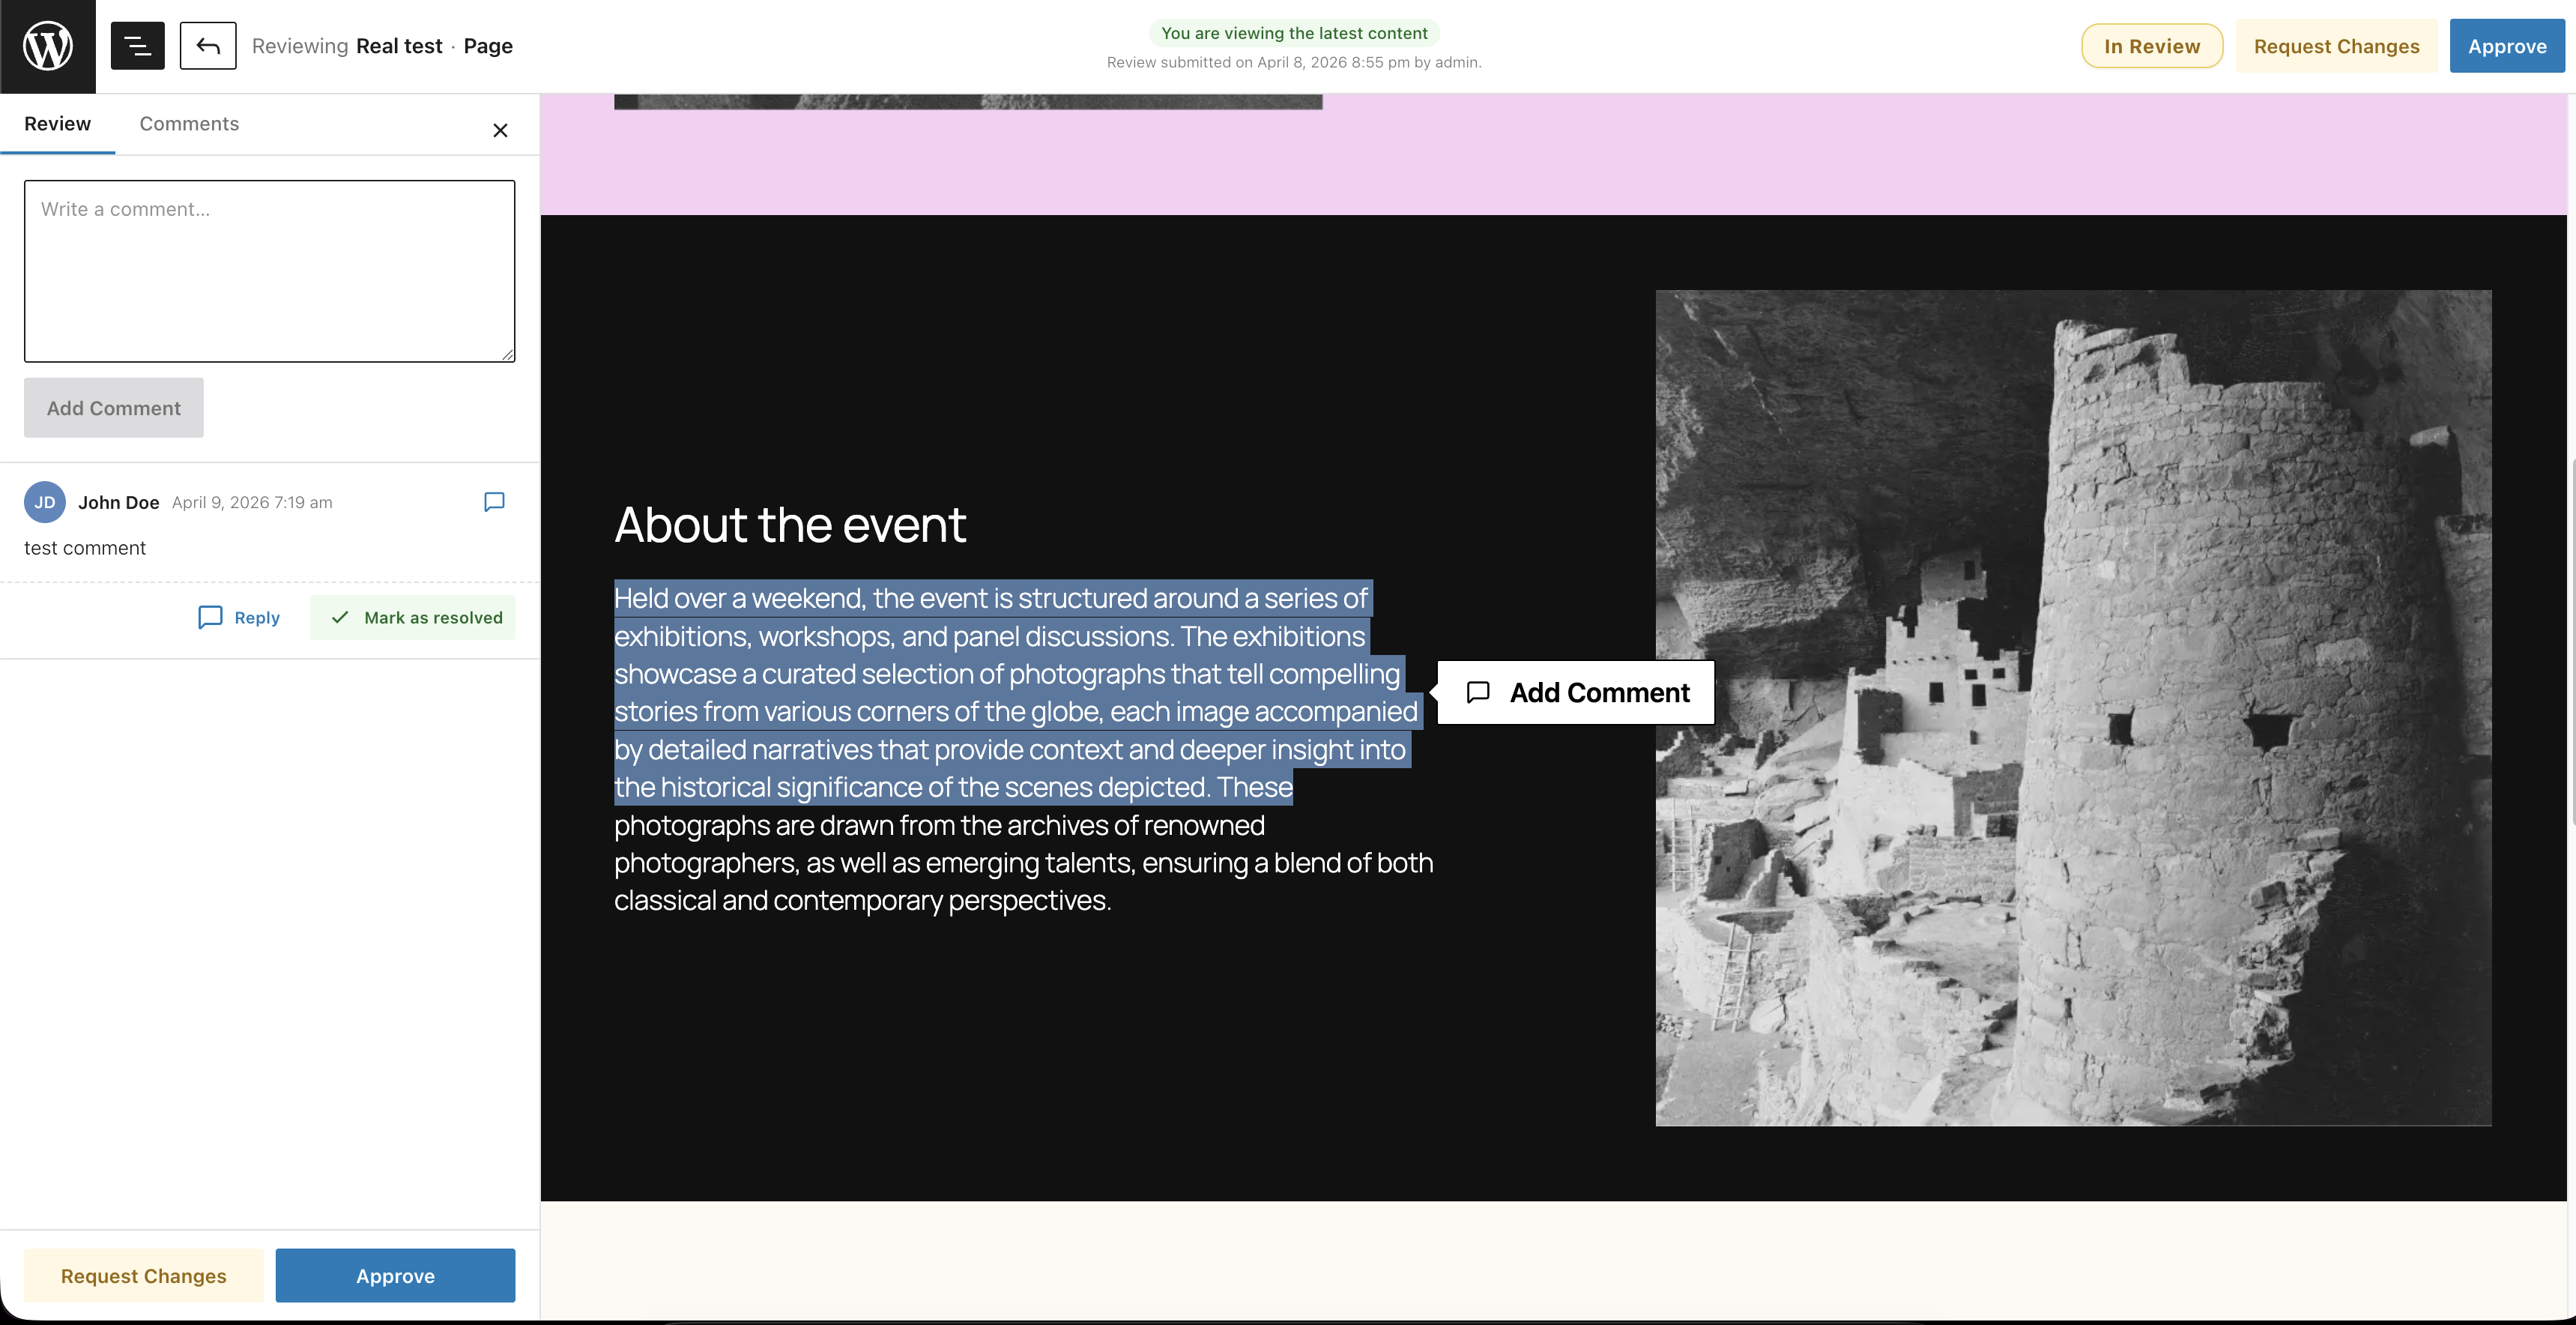Click the Write a comment text field
This screenshot has width=2576, height=1325.
point(269,271)
